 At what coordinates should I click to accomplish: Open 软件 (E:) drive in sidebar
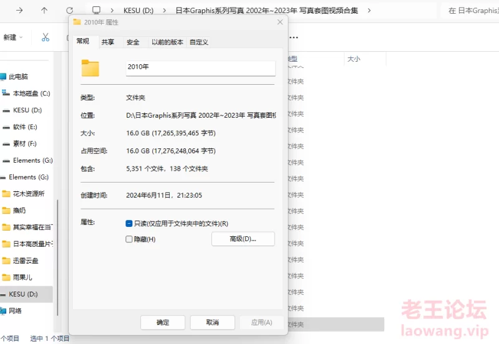point(25,127)
